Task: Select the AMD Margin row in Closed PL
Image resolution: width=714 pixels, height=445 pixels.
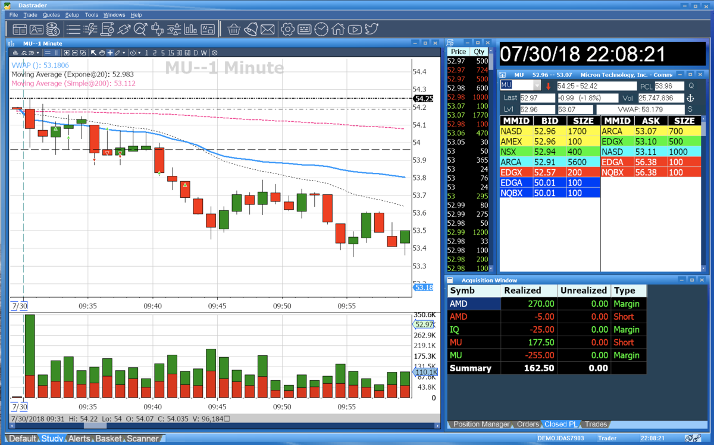Action: (546, 304)
